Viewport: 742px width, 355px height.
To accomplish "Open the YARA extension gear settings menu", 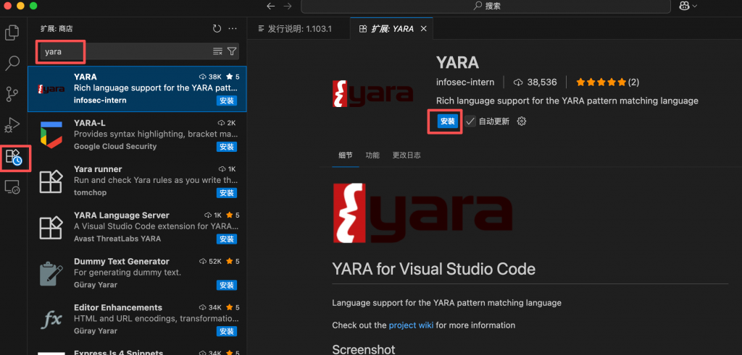I will [x=521, y=121].
